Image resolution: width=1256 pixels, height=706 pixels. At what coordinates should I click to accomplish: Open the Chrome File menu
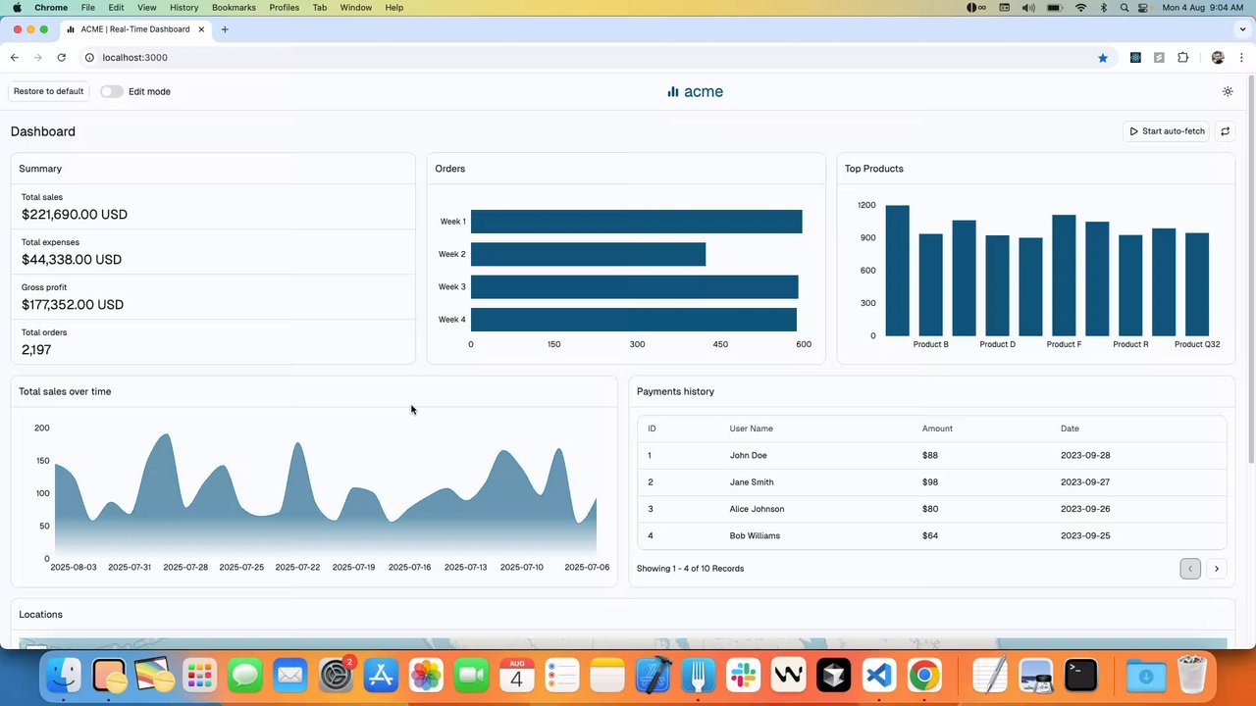88,8
